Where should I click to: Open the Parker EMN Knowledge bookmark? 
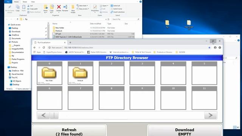point(97,52)
